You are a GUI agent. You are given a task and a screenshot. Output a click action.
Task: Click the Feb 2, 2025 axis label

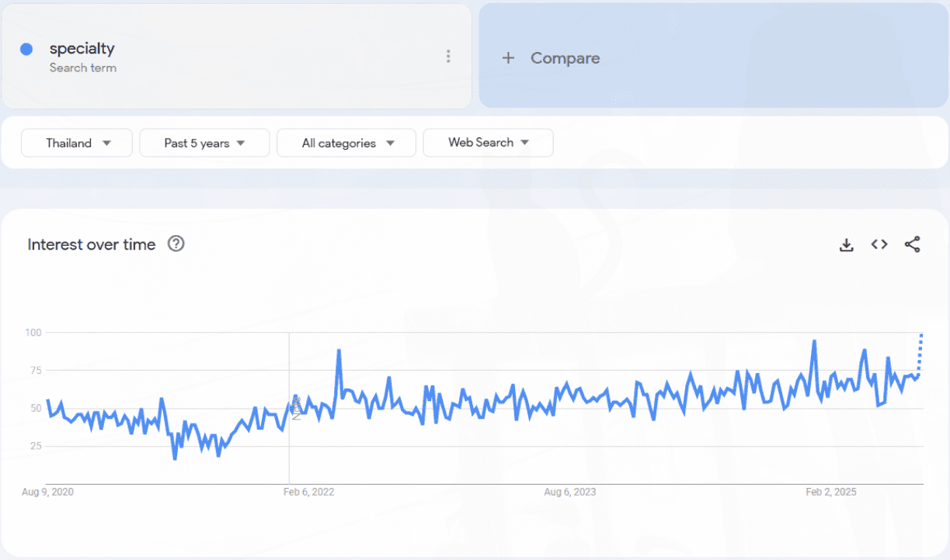point(831,492)
